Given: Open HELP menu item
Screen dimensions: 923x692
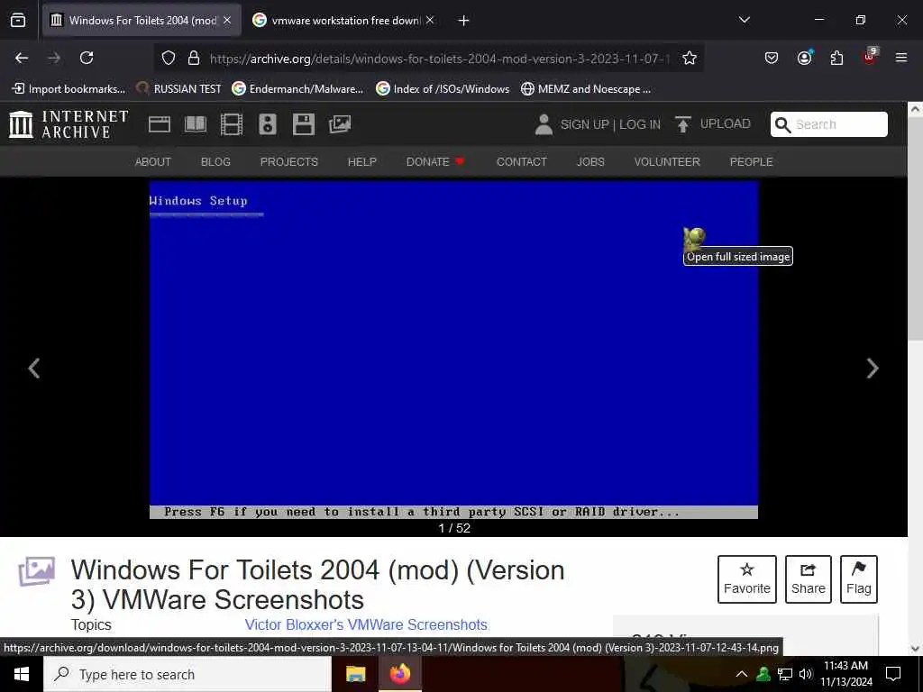Looking at the screenshot, I should [362, 162].
